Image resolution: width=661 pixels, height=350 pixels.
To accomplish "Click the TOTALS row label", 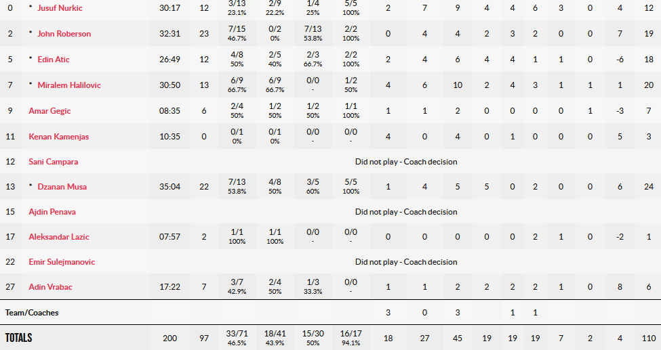I will click(18, 338).
